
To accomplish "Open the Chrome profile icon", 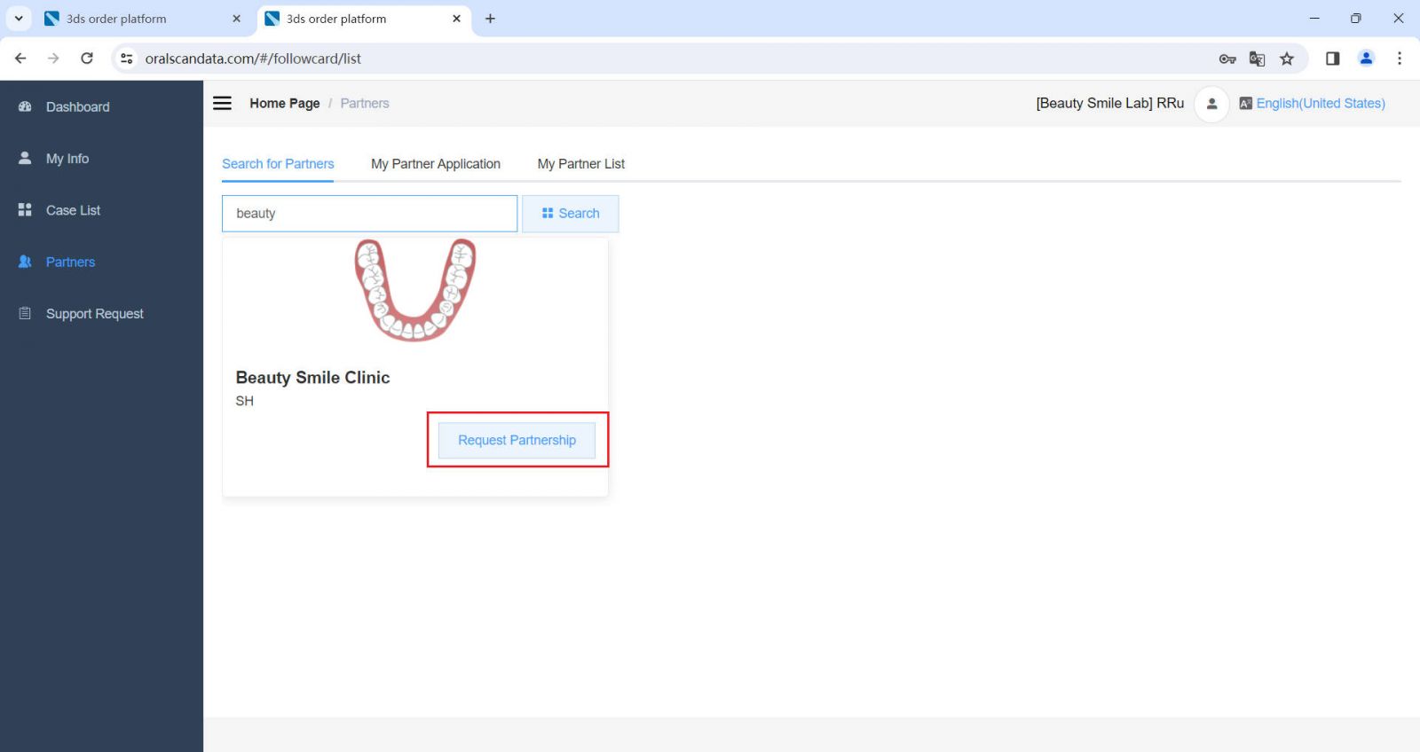I will pyautogui.click(x=1366, y=59).
